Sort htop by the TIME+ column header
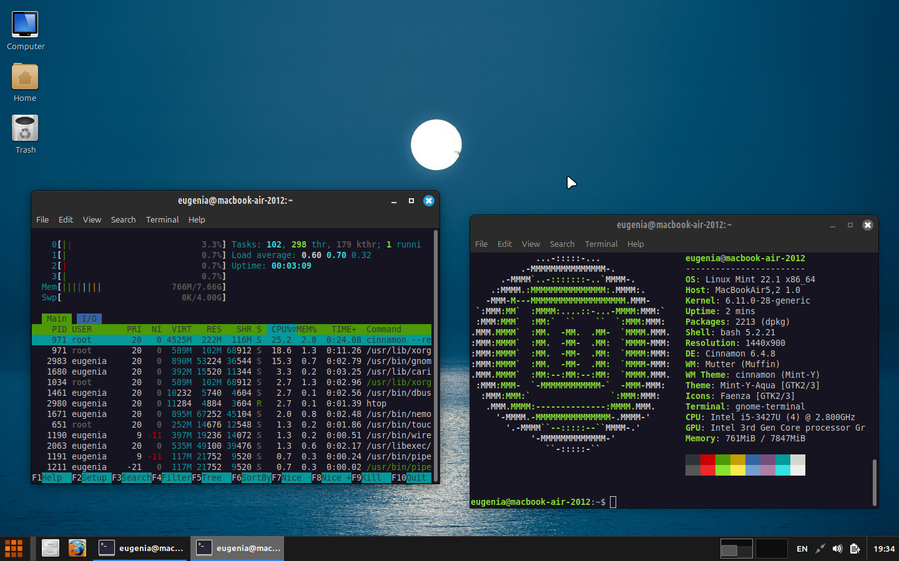 point(344,329)
